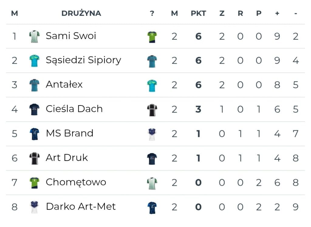Click the jersey icon left of Antałex
Viewport: 311px width, 227px height.
click(34, 85)
